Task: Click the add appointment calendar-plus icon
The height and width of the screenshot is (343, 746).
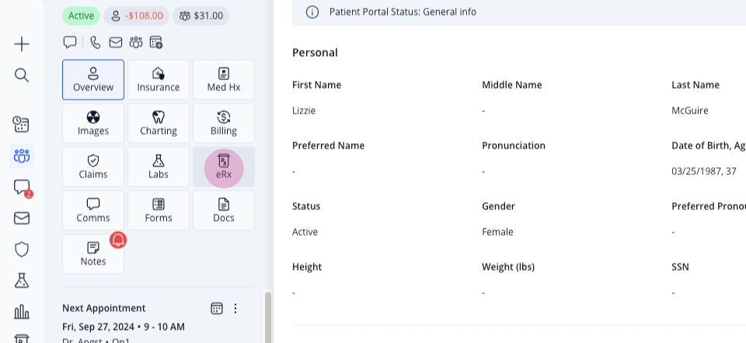Action: click(x=156, y=43)
